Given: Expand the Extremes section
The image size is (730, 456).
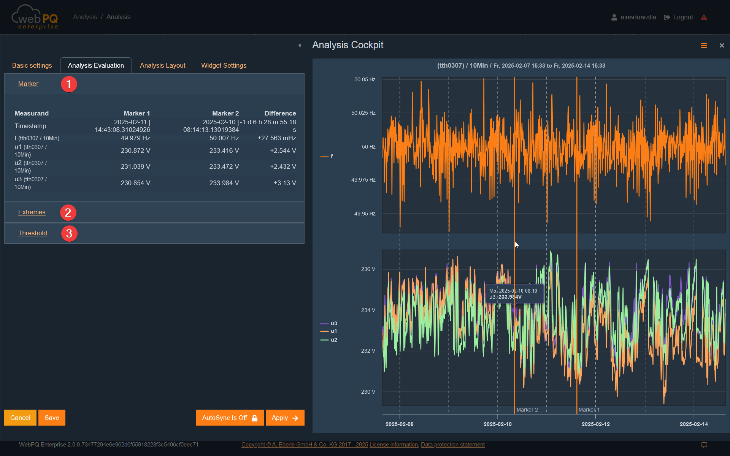Looking at the screenshot, I should (32, 212).
